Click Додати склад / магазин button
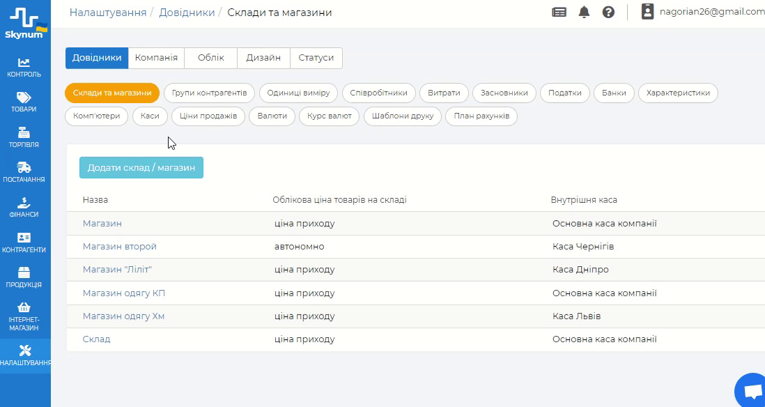Screen dimensions: 765x407 (x=141, y=168)
